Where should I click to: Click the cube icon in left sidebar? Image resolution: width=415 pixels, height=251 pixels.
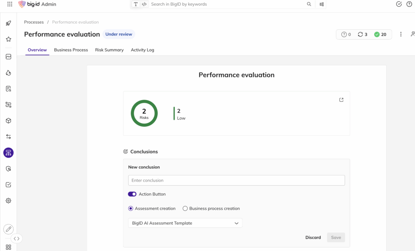pyautogui.click(x=9, y=121)
